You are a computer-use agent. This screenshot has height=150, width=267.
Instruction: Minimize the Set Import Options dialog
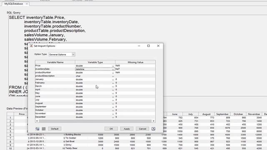[139, 46]
